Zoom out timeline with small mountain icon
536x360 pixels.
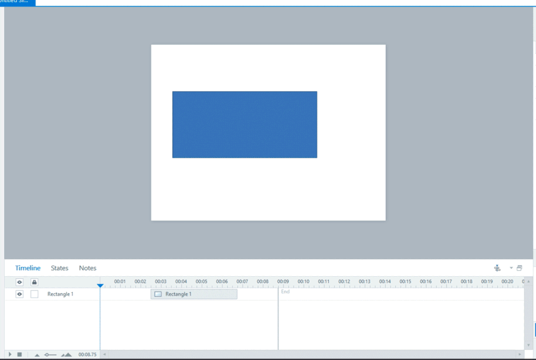[37, 355]
